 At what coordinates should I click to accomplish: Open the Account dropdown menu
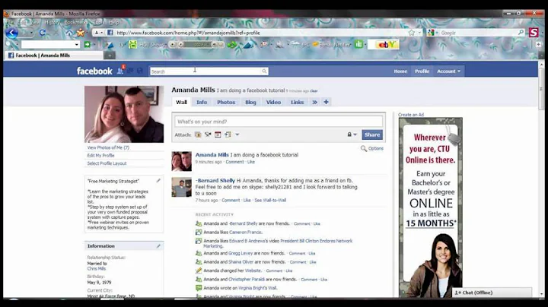[x=449, y=71]
